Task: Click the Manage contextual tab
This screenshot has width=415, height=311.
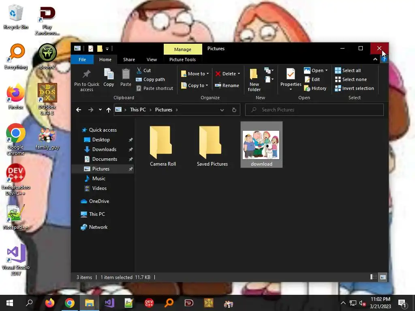Action: coord(183,49)
